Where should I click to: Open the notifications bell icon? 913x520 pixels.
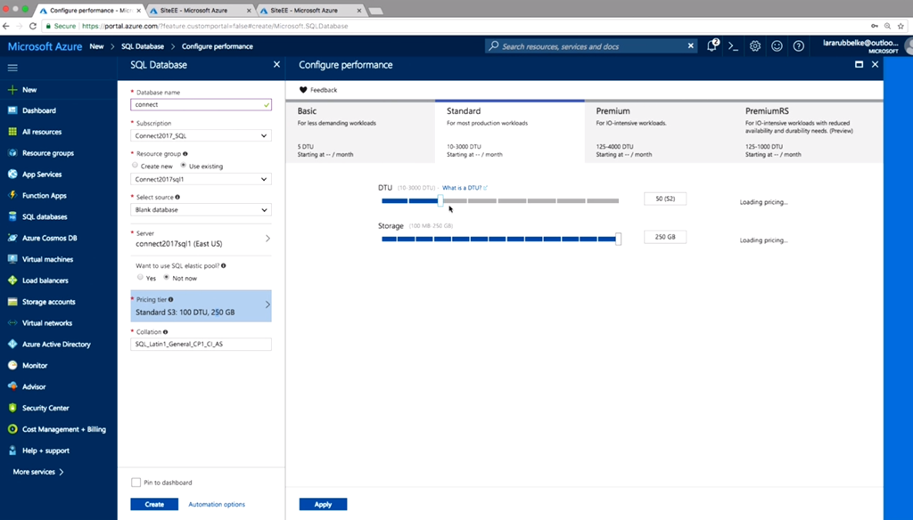click(x=712, y=46)
